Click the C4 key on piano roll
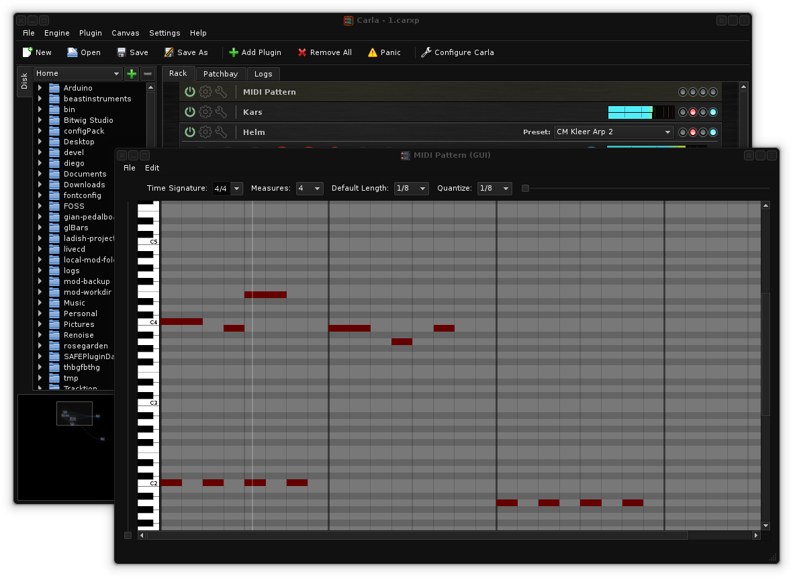793x578 pixels. [x=148, y=322]
